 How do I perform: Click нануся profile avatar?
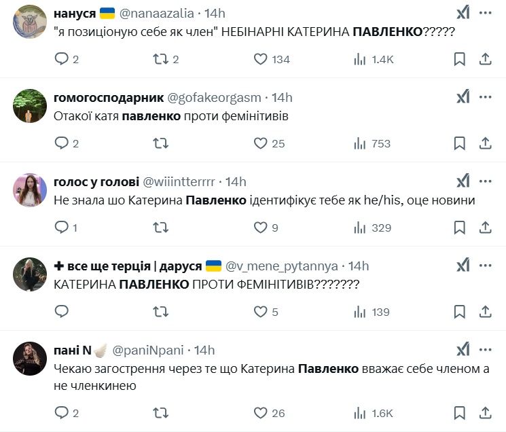click(x=30, y=21)
